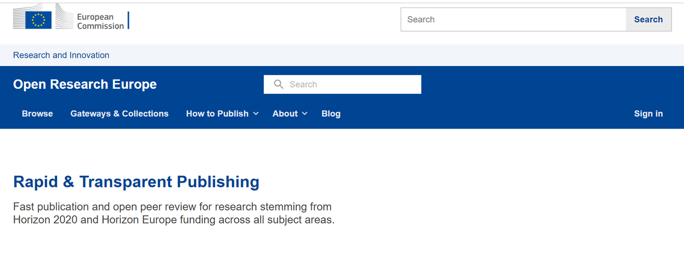Click the magnifier icon in blue header search
Image resolution: width=684 pixels, height=276 pixels.
pyautogui.click(x=279, y=84)
